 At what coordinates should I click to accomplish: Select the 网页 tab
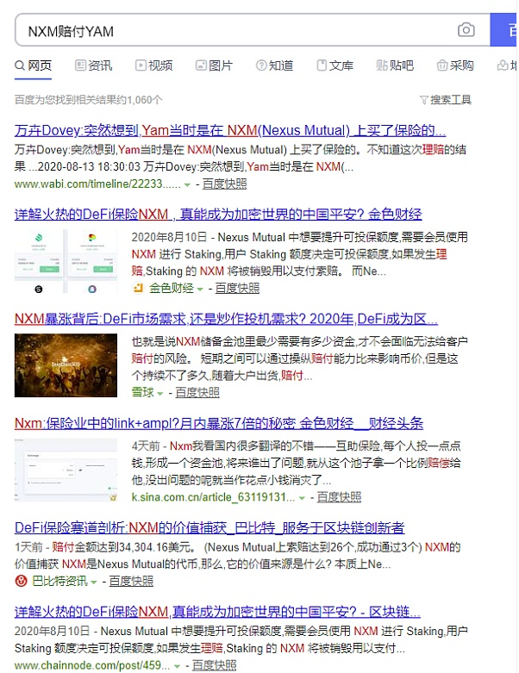(x=33, y=65)
